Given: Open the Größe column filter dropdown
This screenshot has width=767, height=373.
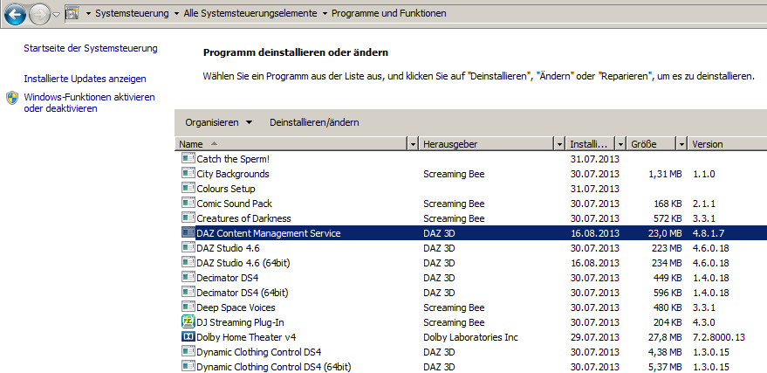Looking at the screenshot, I should pos(681,143).
